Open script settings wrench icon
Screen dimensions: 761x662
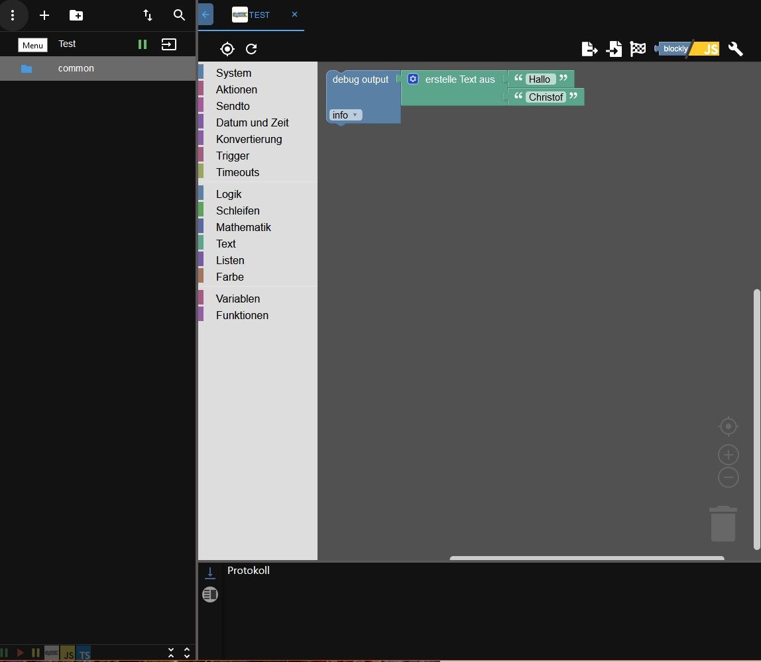735,49
